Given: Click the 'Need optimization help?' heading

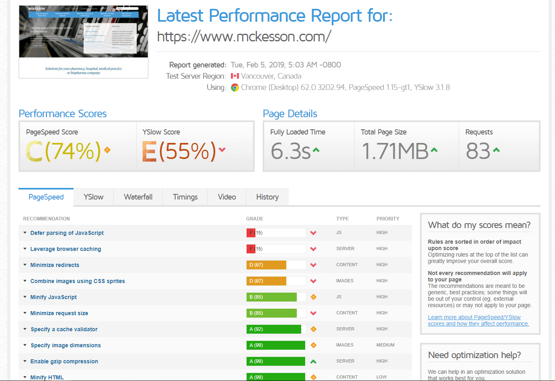Looking at the screenshot, I should (474, 355).
